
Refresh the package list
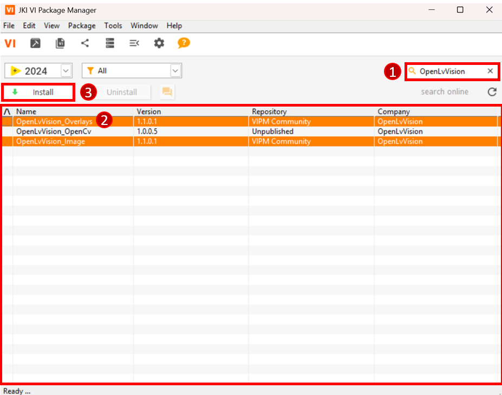click(x=492, y=92)
